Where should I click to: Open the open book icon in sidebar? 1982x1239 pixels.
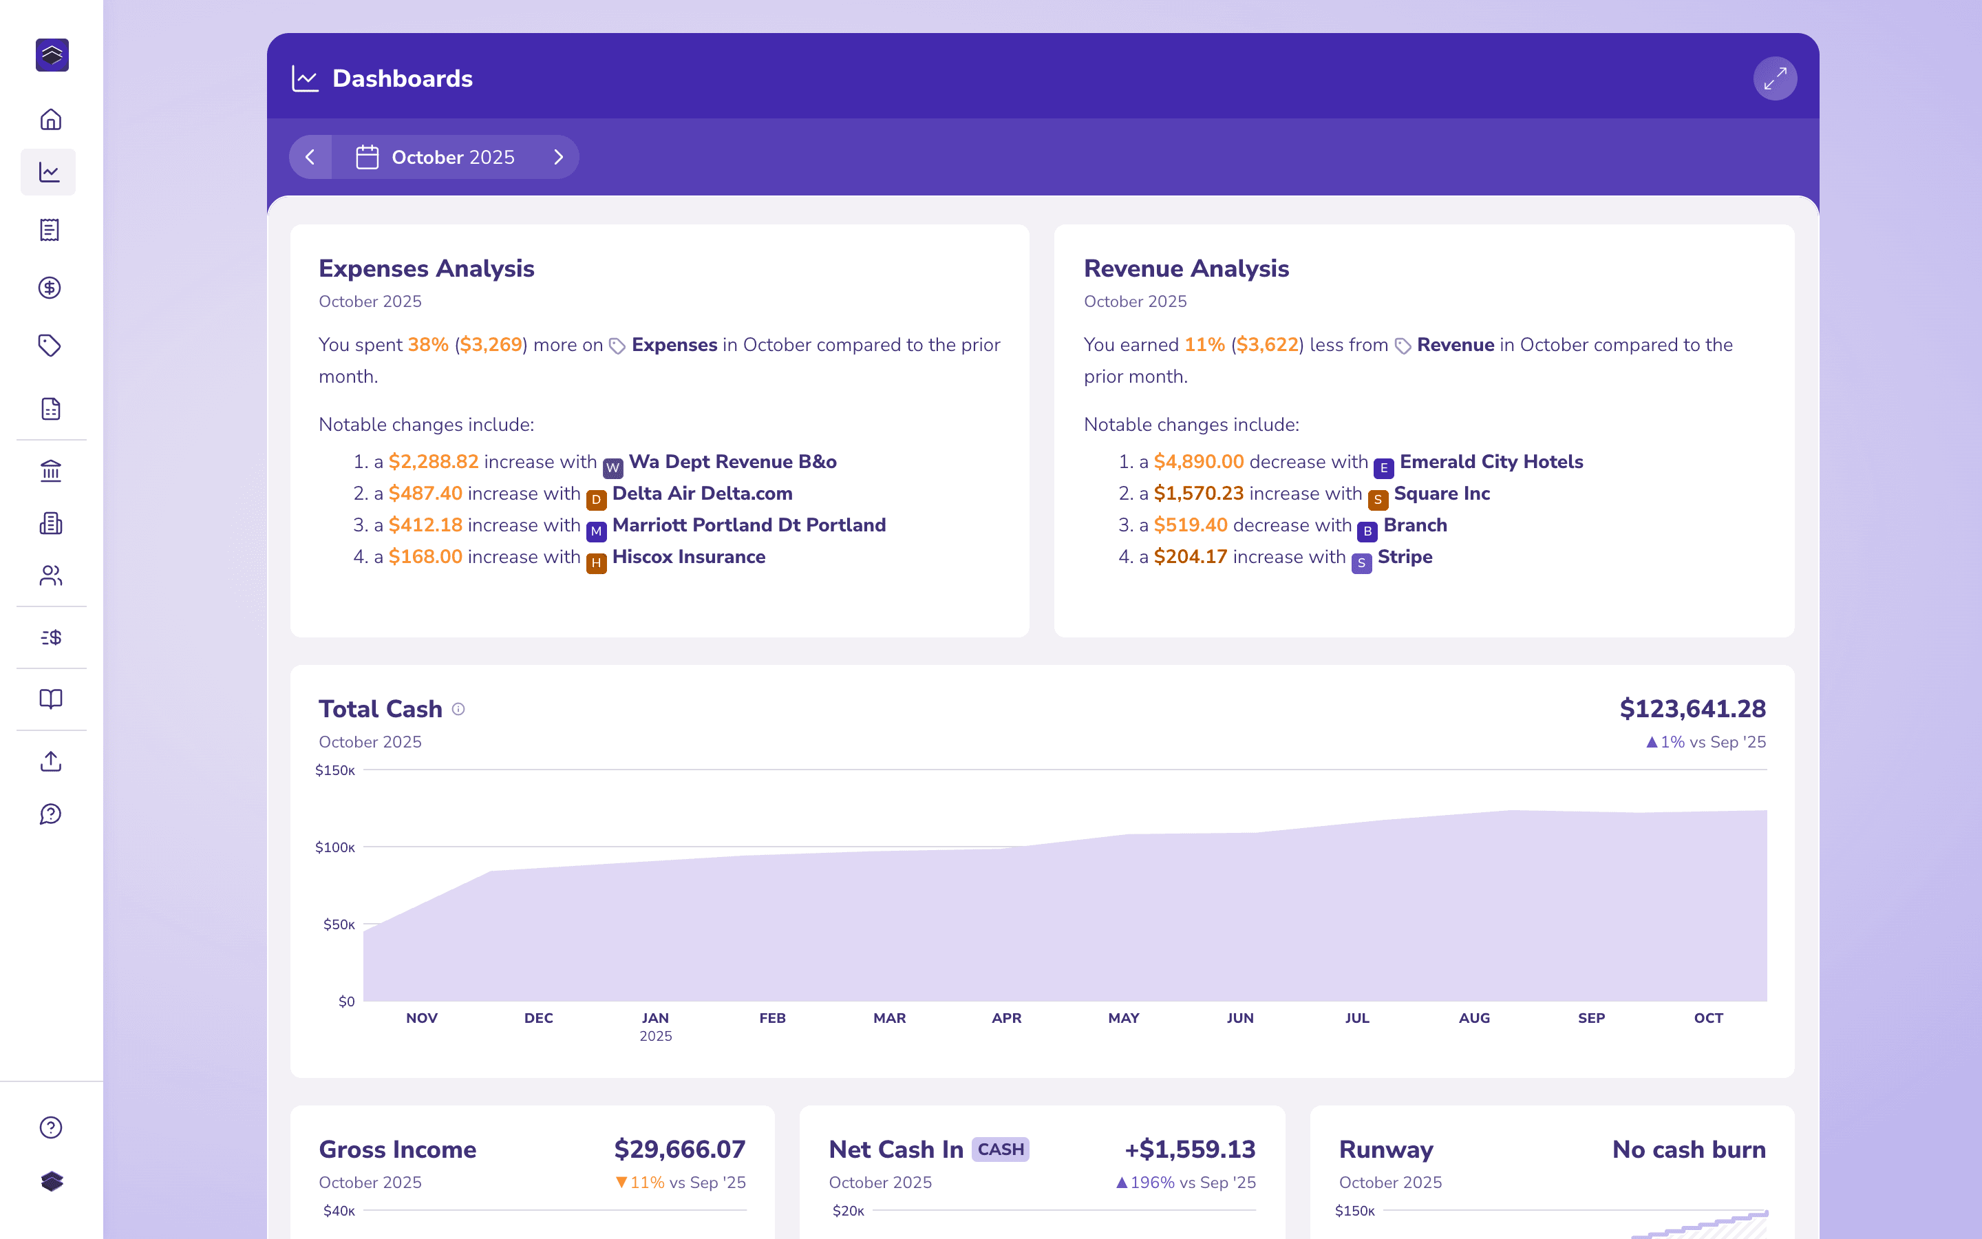coord(51,699)
